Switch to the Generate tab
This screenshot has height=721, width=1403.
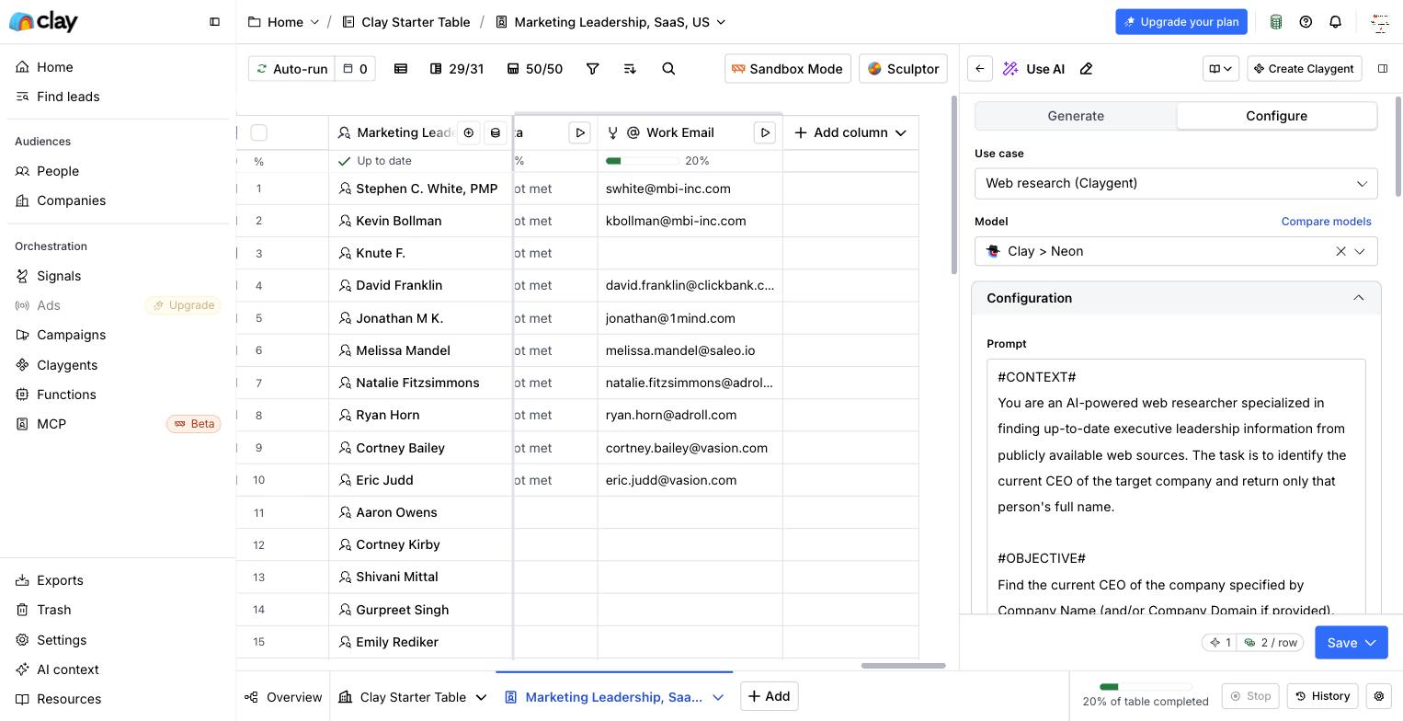click(1076, 116)
